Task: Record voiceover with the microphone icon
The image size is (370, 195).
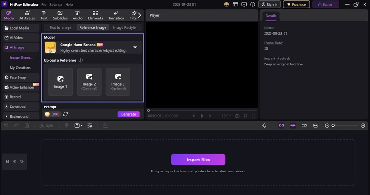Action: (x=264, y=125)
